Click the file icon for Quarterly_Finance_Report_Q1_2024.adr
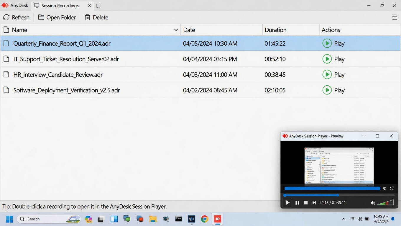Viewport: 401px width, 226px height. point(6,44)
